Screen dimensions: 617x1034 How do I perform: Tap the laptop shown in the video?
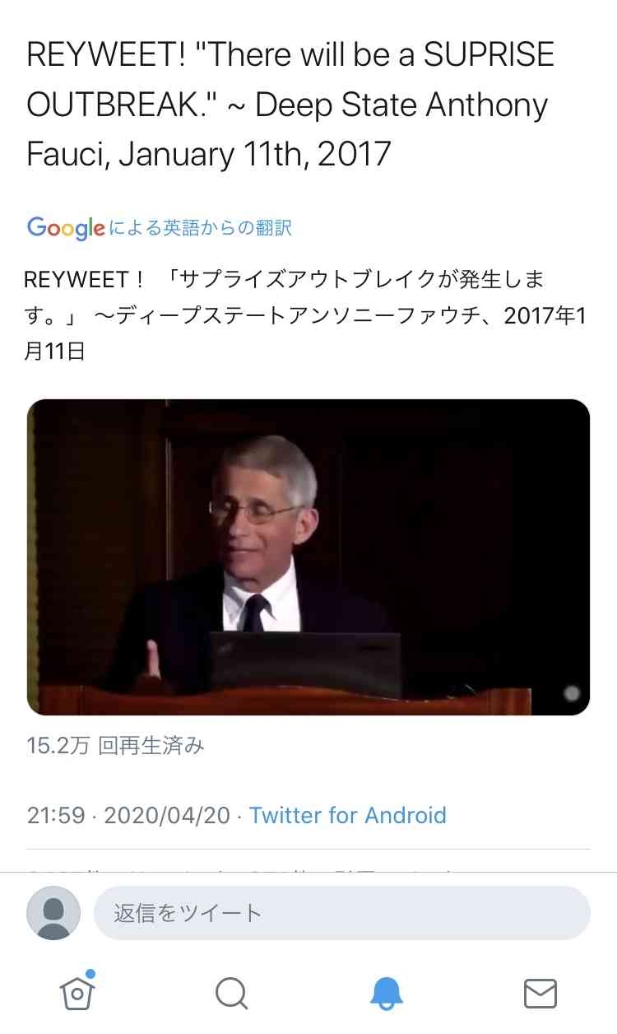click(x=306, y=663)
